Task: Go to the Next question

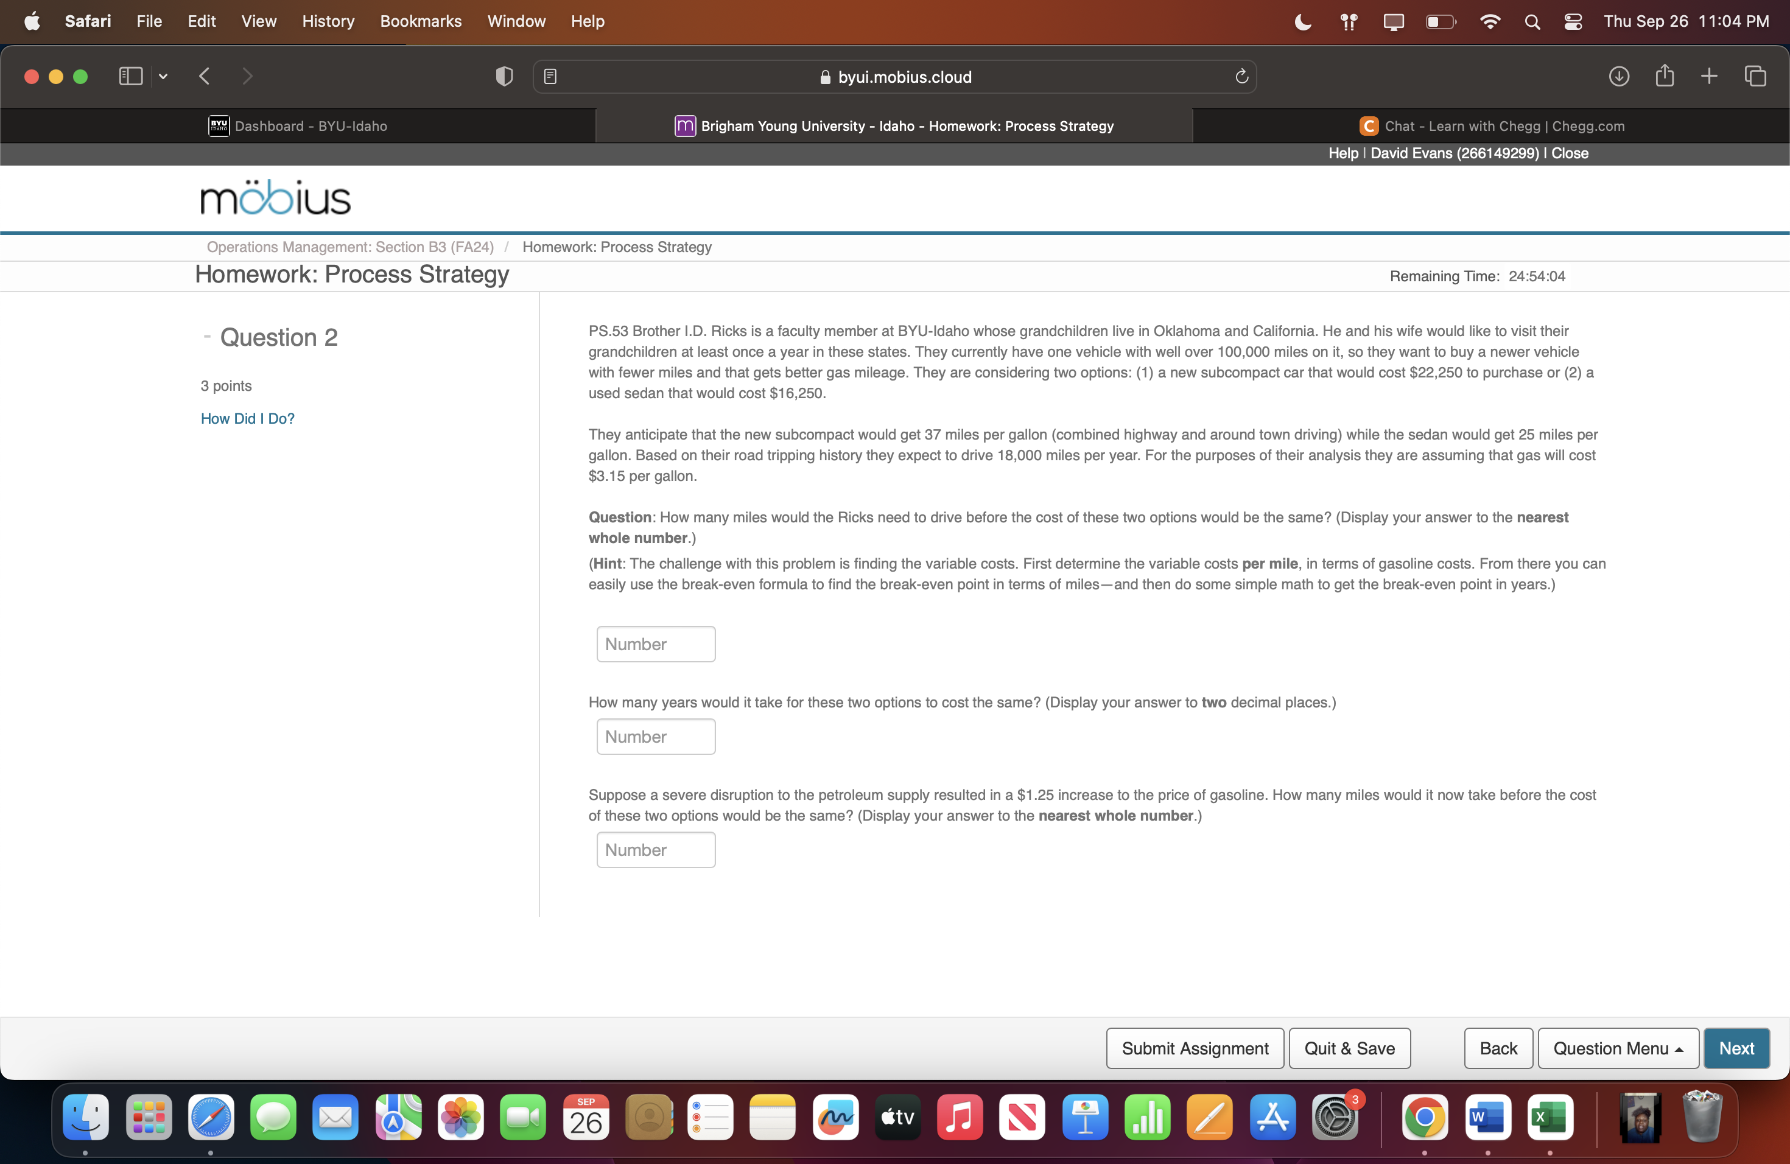Action: (1736, 1048)
